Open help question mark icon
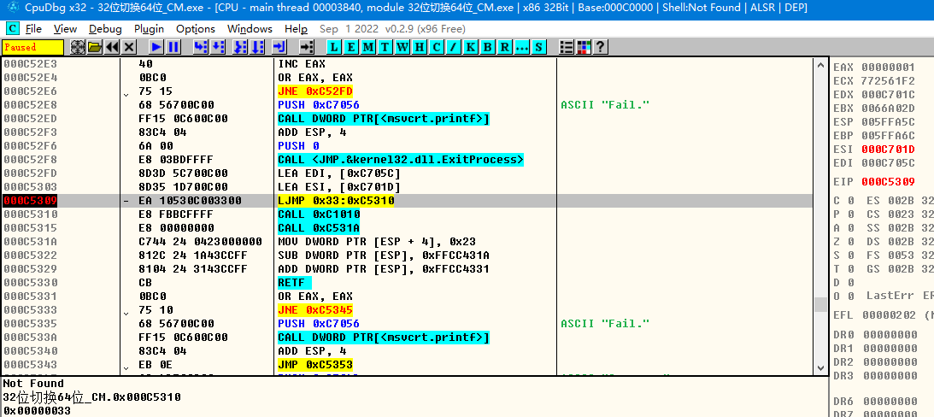Screen dimensions: 934x417 click(x=601, y=48)
